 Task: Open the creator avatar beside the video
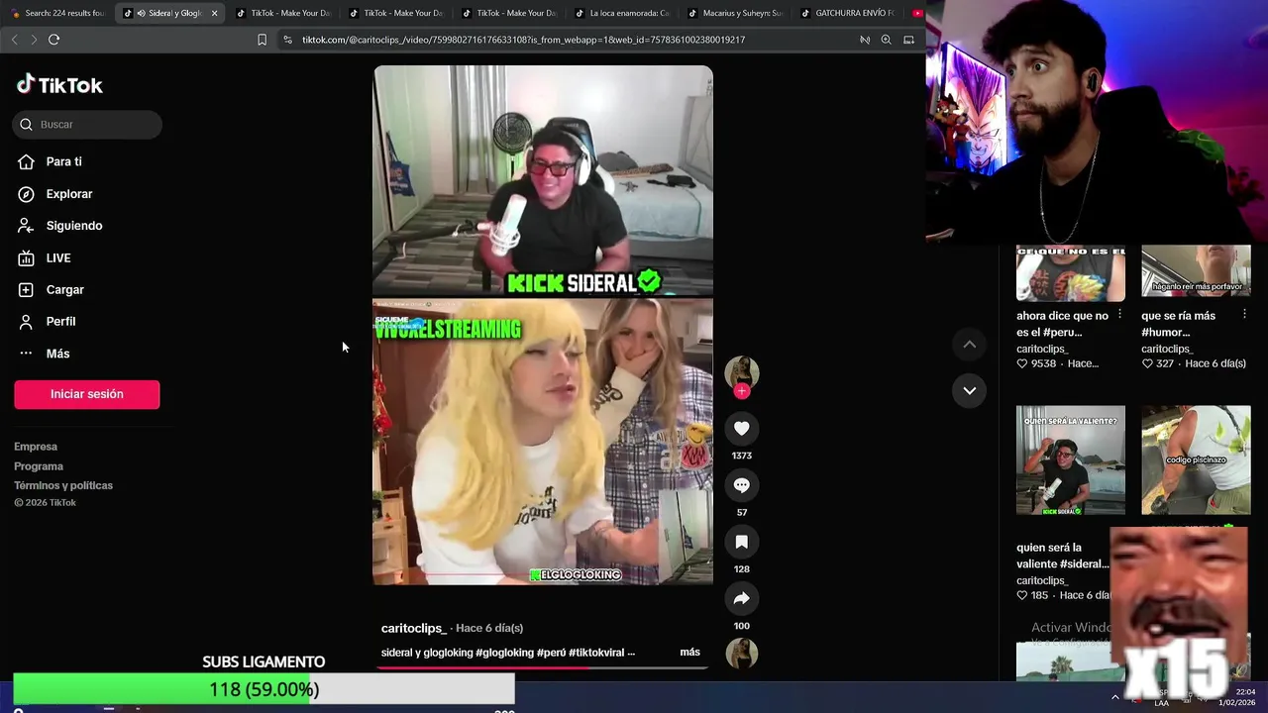[x=741, y=372]
